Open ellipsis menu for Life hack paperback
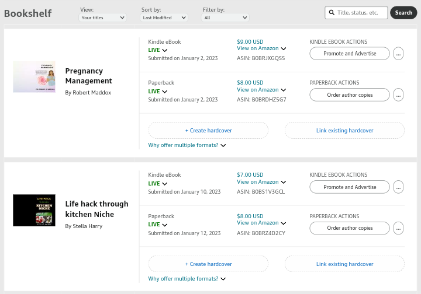This screenshot has width=421, height=294. tap(398, 228)
